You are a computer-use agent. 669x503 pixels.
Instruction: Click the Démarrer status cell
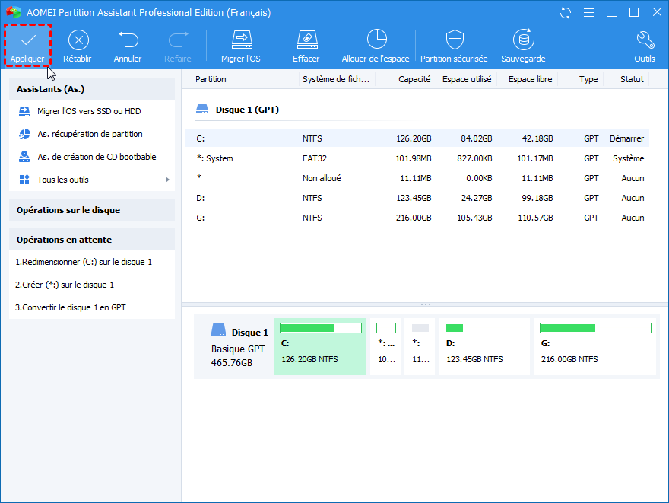[x=626, y=138]
